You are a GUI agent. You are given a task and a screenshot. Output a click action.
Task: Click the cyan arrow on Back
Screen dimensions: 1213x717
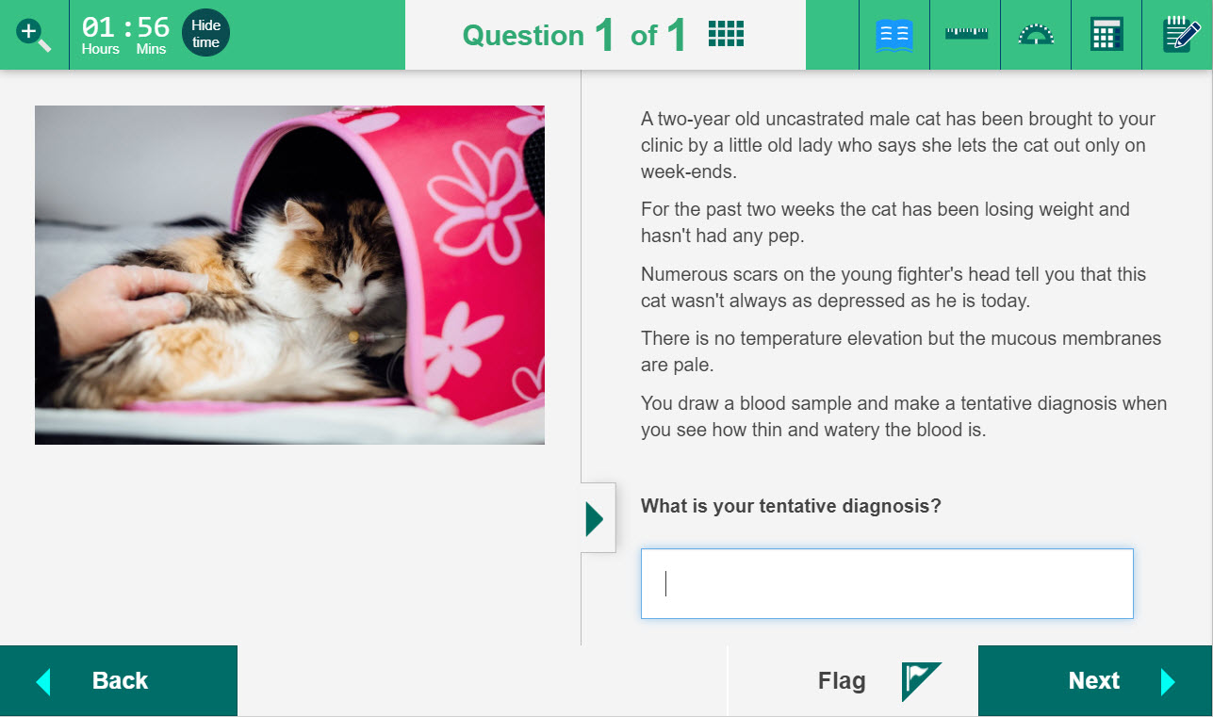[x=42, y=681]
